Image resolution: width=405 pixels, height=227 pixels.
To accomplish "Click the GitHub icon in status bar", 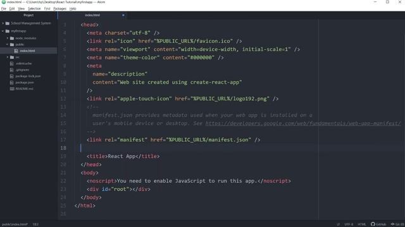I will (373, 224).
